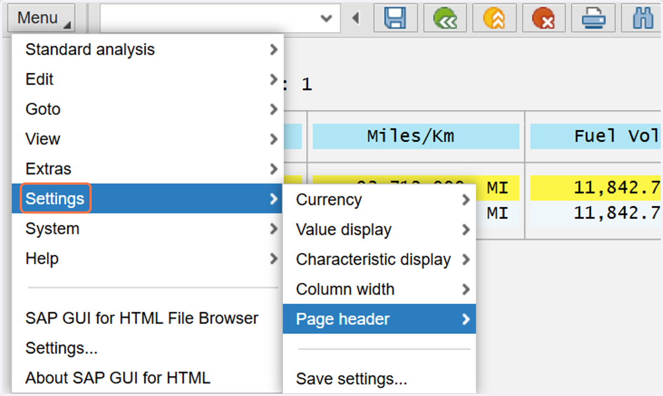Open the Page header submenu
This screenshot has height=396, width=663.
[x=379, y=319]
